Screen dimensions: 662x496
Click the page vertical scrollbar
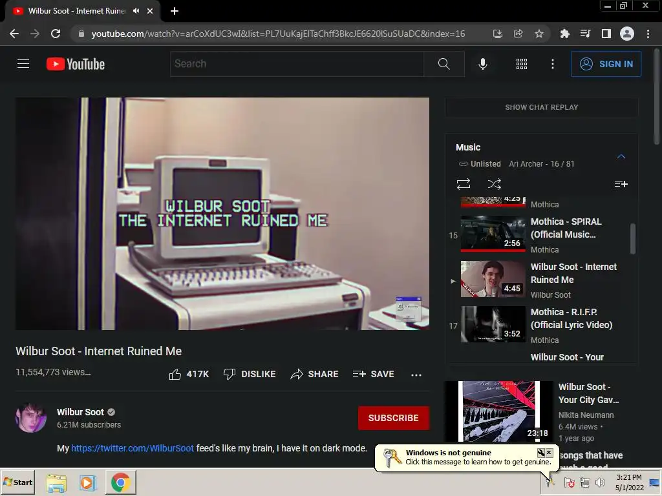click(x=657, y=96)
